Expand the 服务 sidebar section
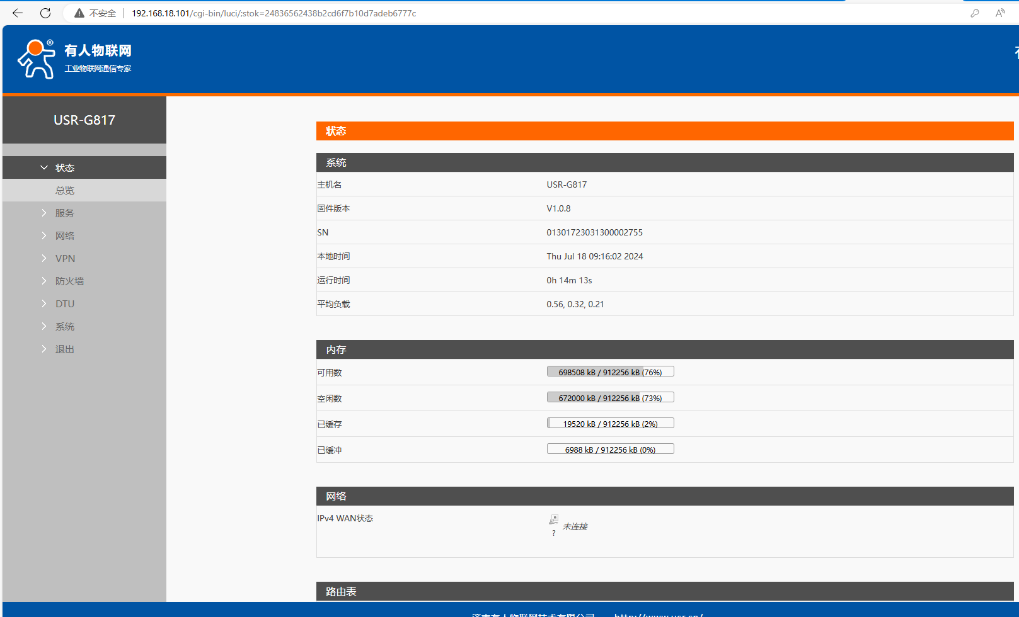This screenshot has width=1019, height=617. pos(64,213)
